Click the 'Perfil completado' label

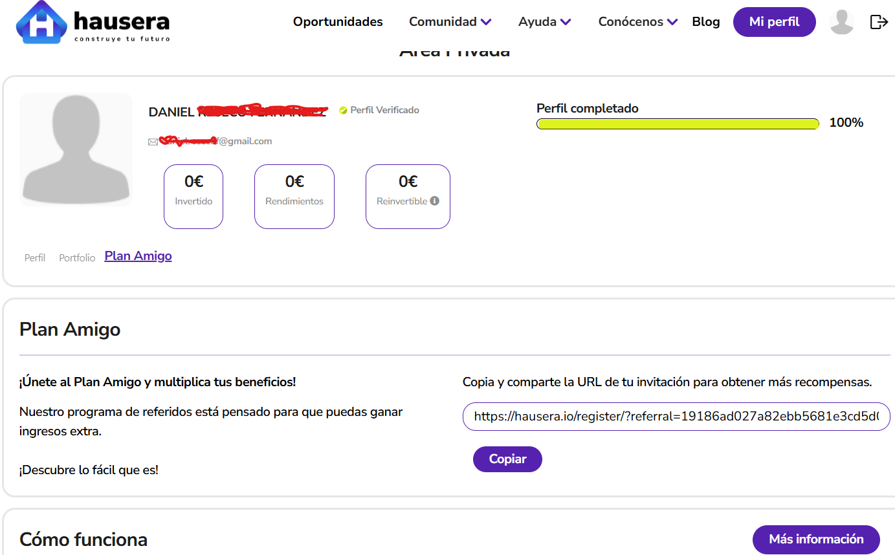click(588, 109)
